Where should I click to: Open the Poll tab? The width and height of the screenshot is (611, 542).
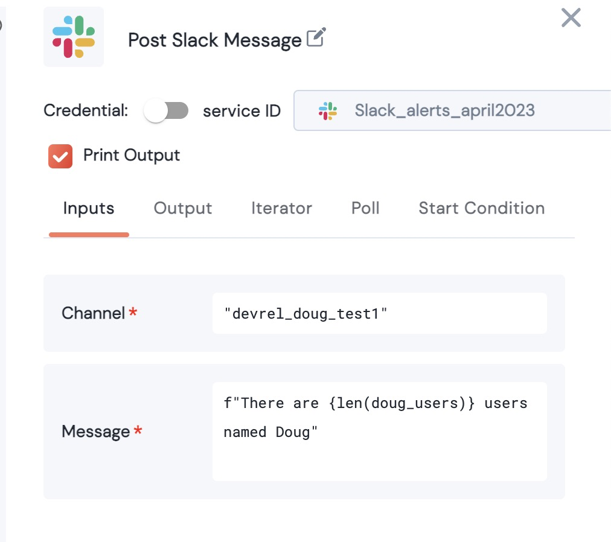point(365,209)
